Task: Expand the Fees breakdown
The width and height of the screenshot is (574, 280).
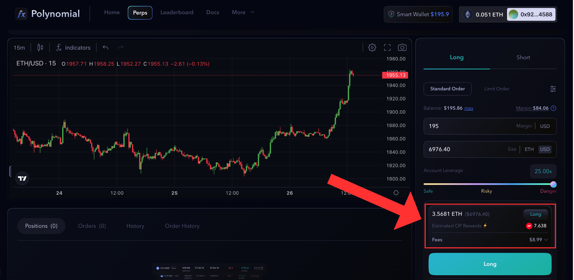Action: pyautogui.click(x=546, y=240)
